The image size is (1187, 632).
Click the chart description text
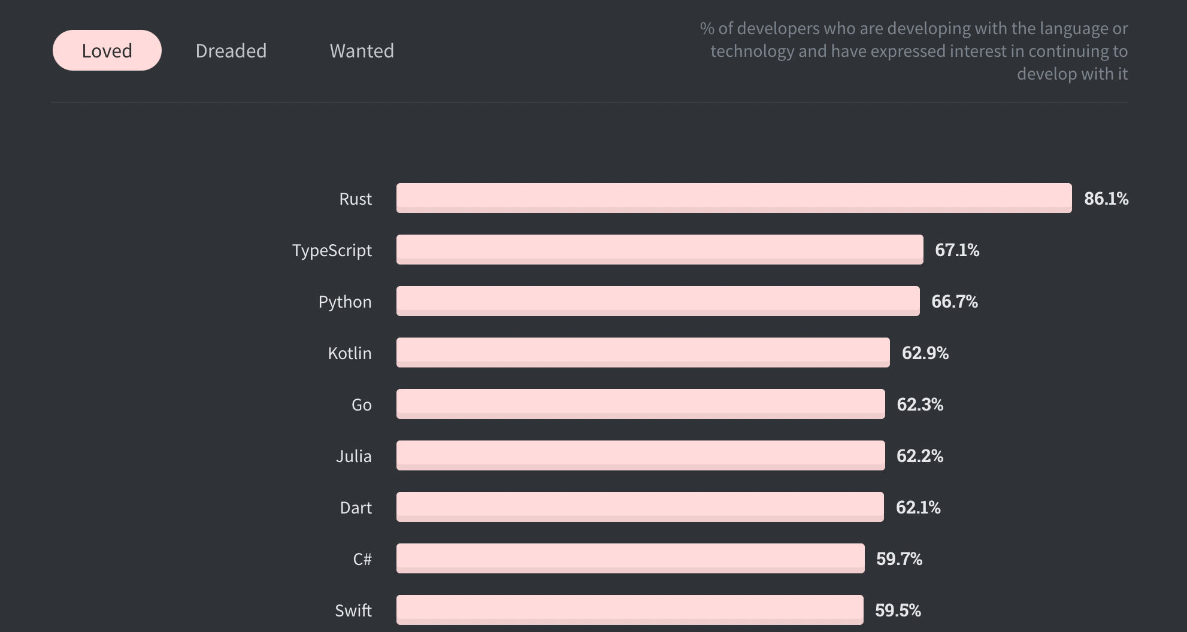pyautogui.click(x=914, y=51)
